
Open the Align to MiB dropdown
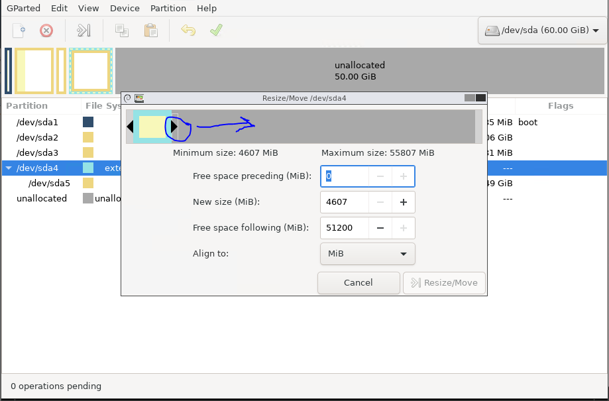367,254
